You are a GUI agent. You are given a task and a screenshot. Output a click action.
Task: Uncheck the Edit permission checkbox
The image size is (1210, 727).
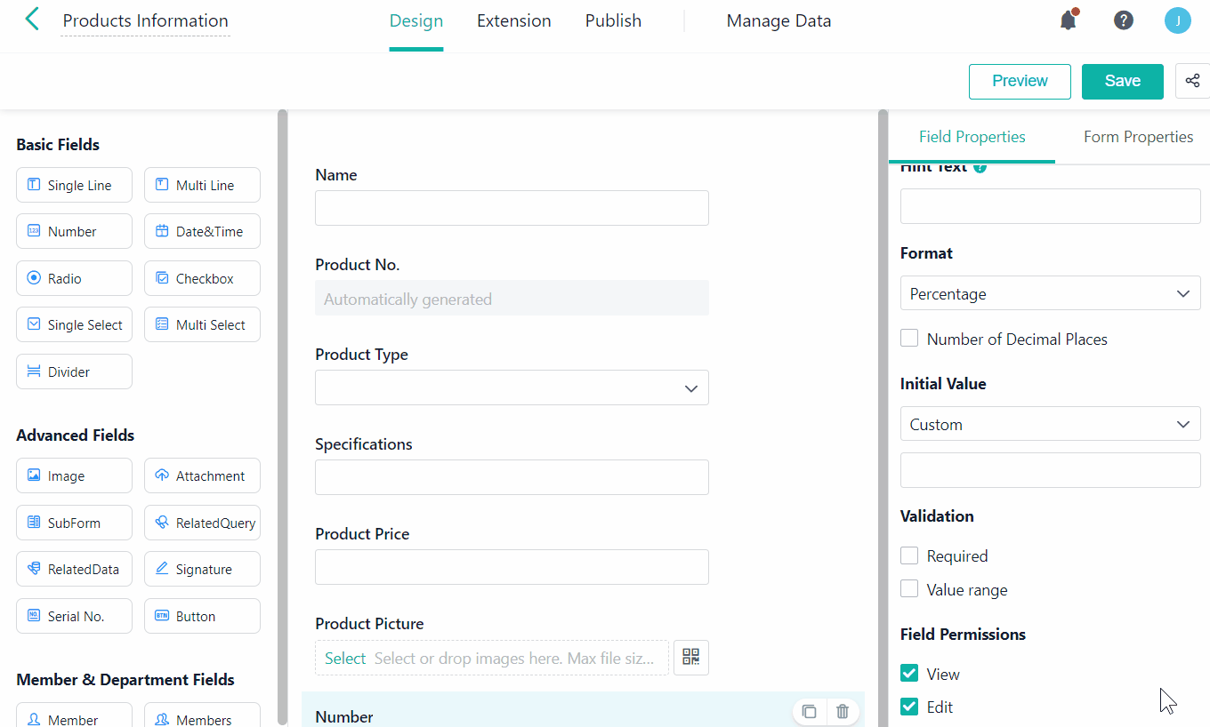click(x=909, y=707)
